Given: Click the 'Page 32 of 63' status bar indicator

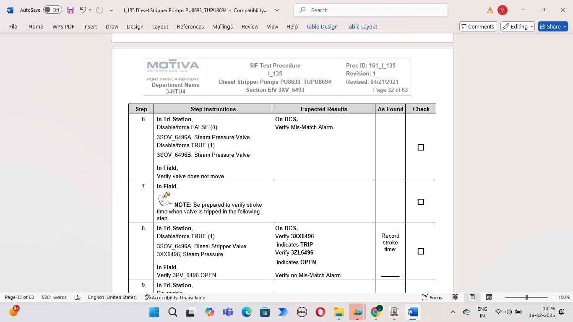Looking at the screenshot, I should click(x=19, y=297).
